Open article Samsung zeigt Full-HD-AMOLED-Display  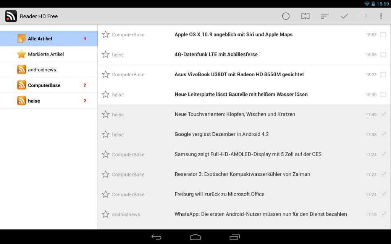pyautogui.click(x=248, y=154)
